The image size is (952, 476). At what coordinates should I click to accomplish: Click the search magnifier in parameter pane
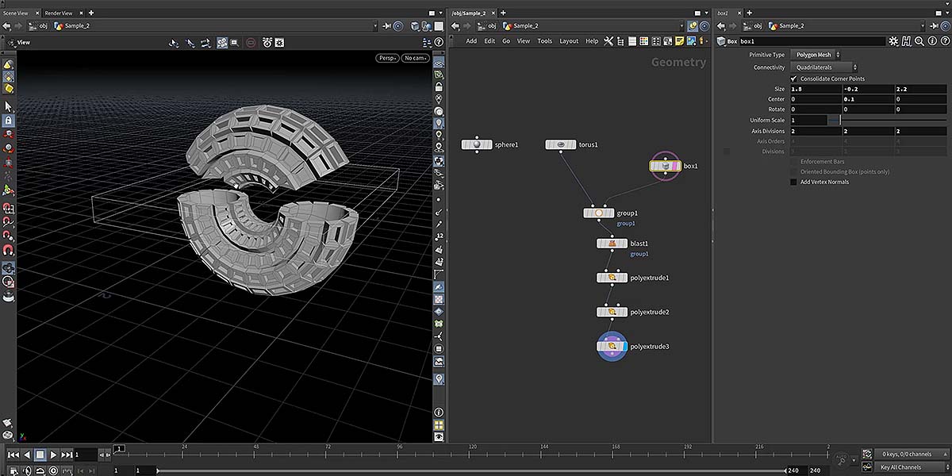pyautogui.click(x=919, y=41)
